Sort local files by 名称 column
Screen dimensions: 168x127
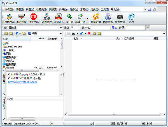17,39
